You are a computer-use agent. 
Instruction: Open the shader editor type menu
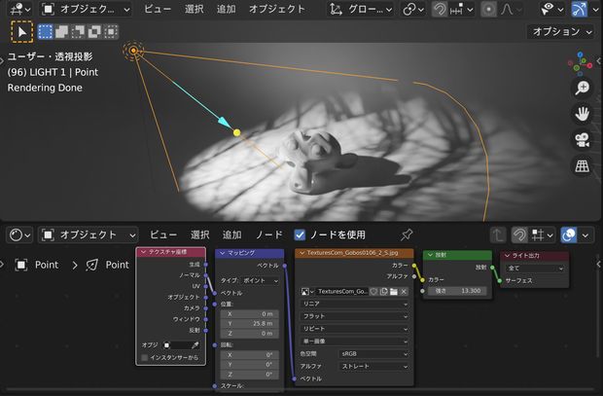pos(20,234)
